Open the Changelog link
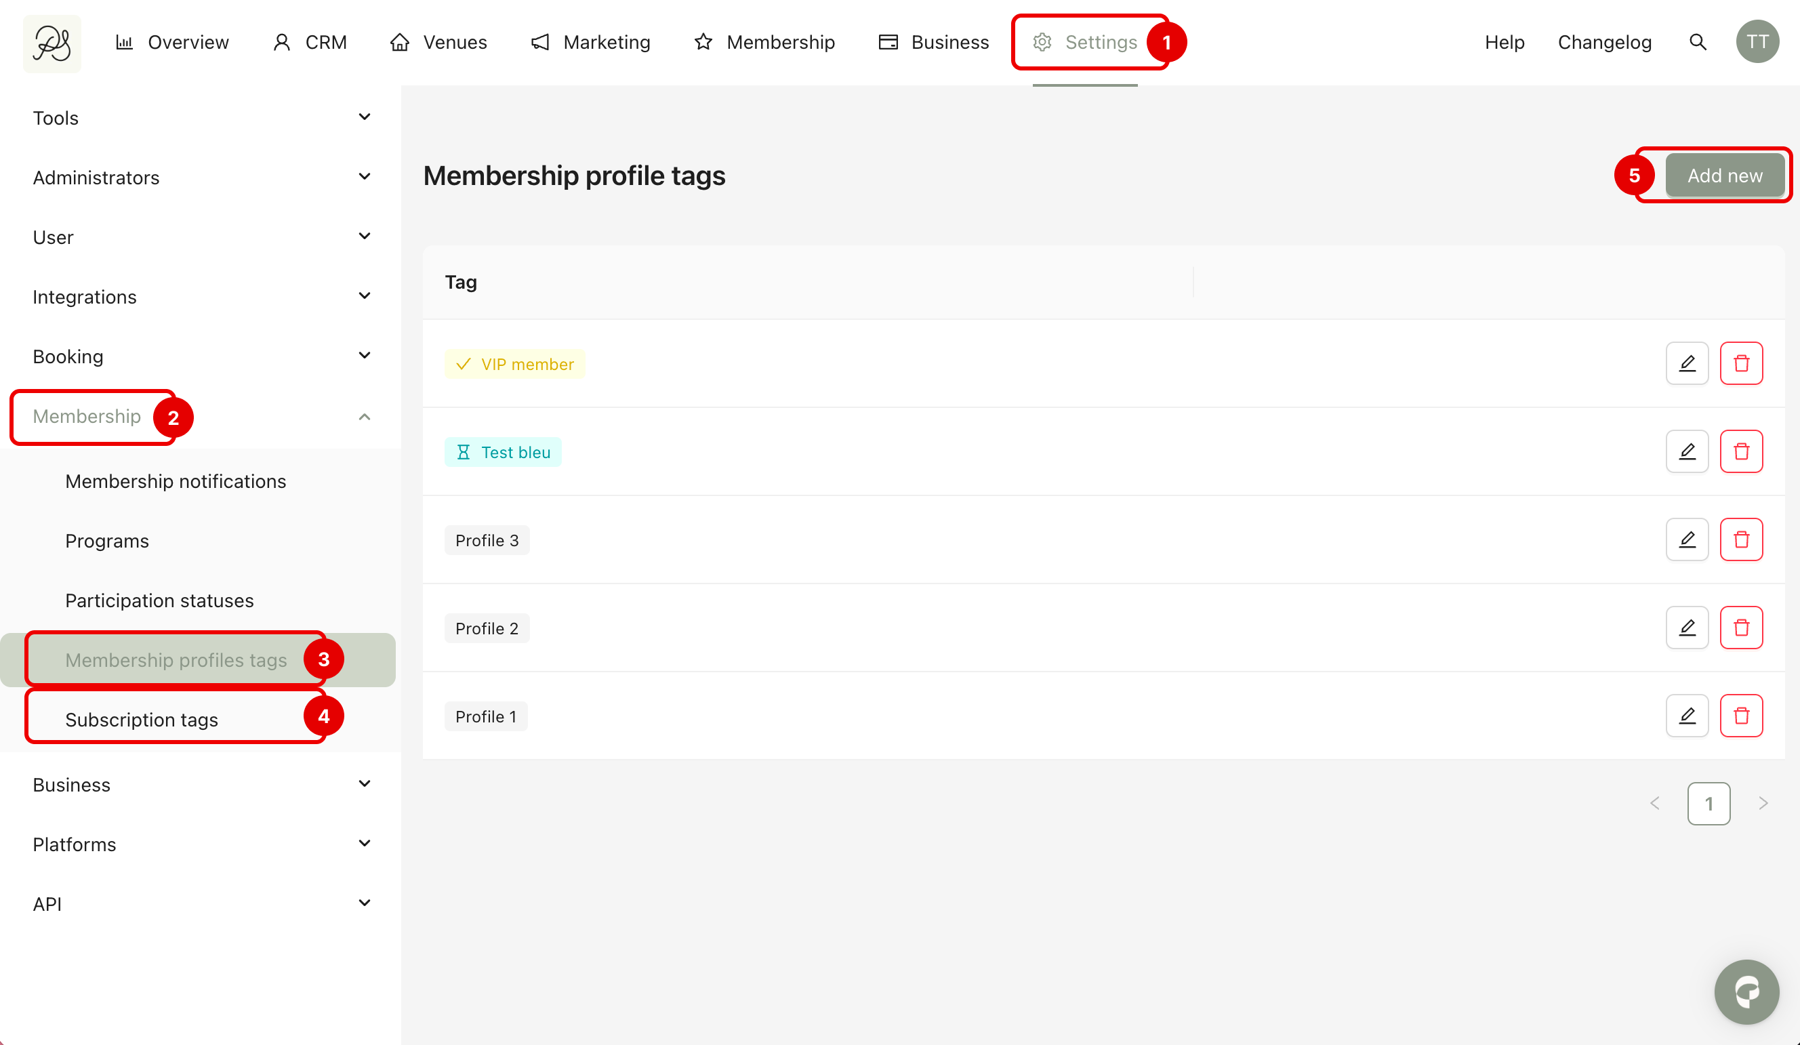 (x=1604, y=43)
